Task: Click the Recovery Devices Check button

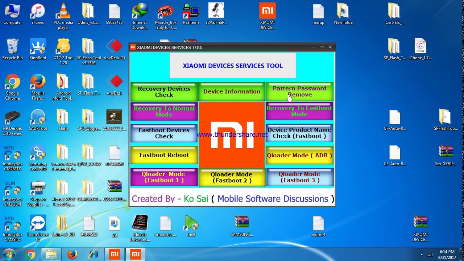Action: pos(164,92)
